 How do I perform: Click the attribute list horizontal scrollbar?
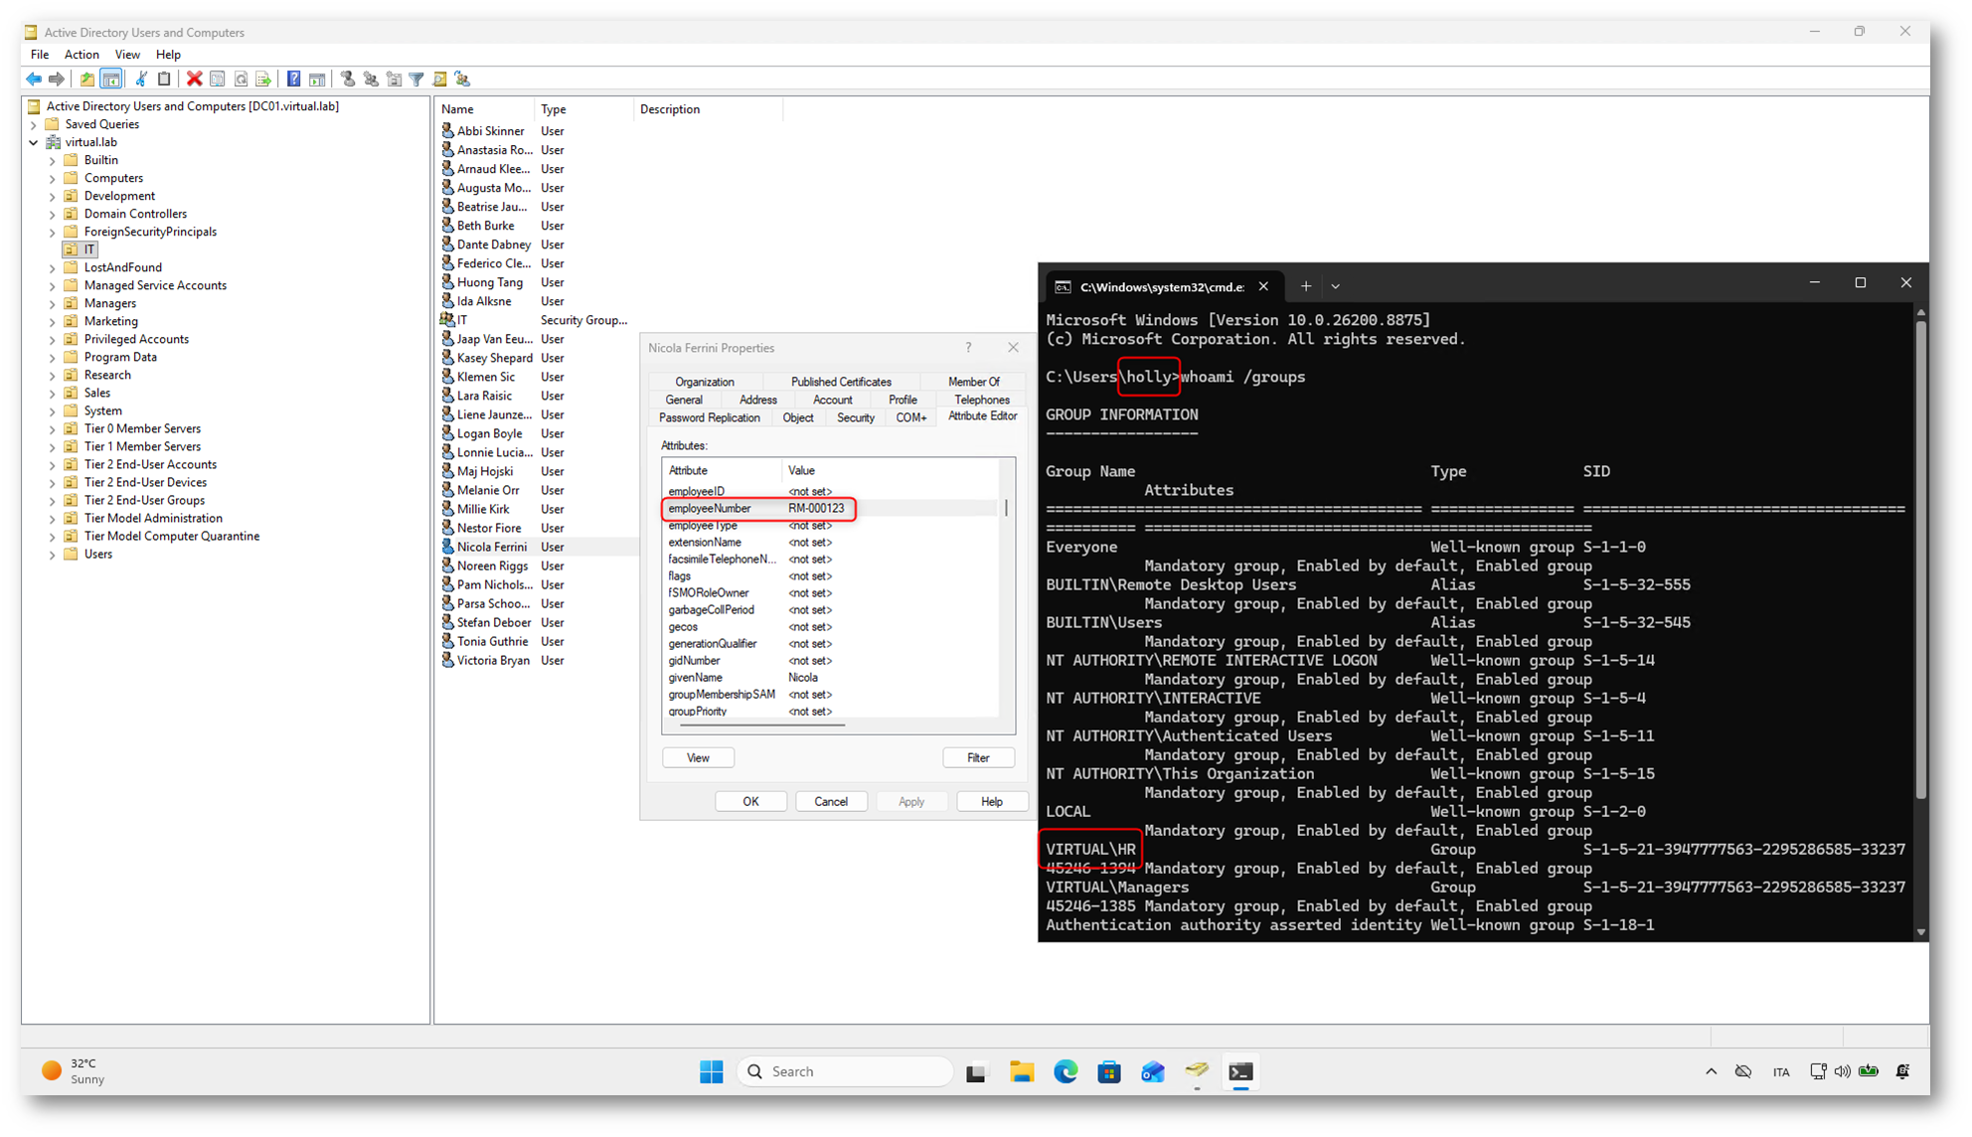(763, 725)
